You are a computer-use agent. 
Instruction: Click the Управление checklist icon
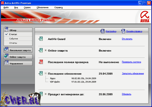6,62
